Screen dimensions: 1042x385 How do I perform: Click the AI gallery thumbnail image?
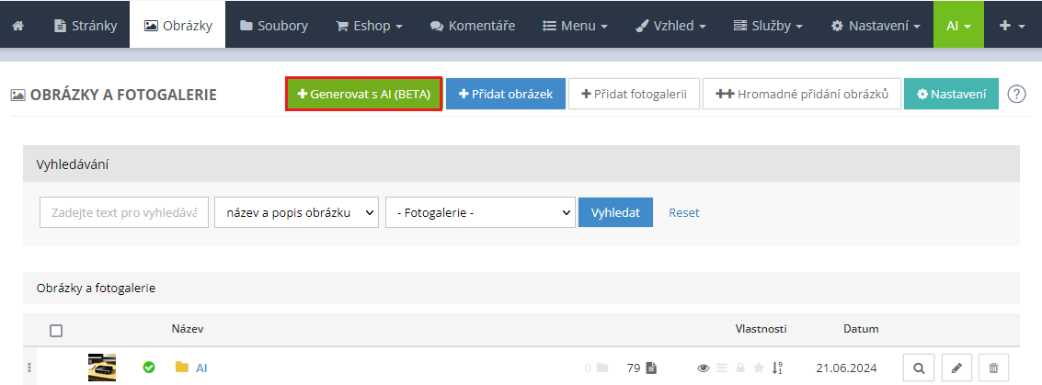102,368
